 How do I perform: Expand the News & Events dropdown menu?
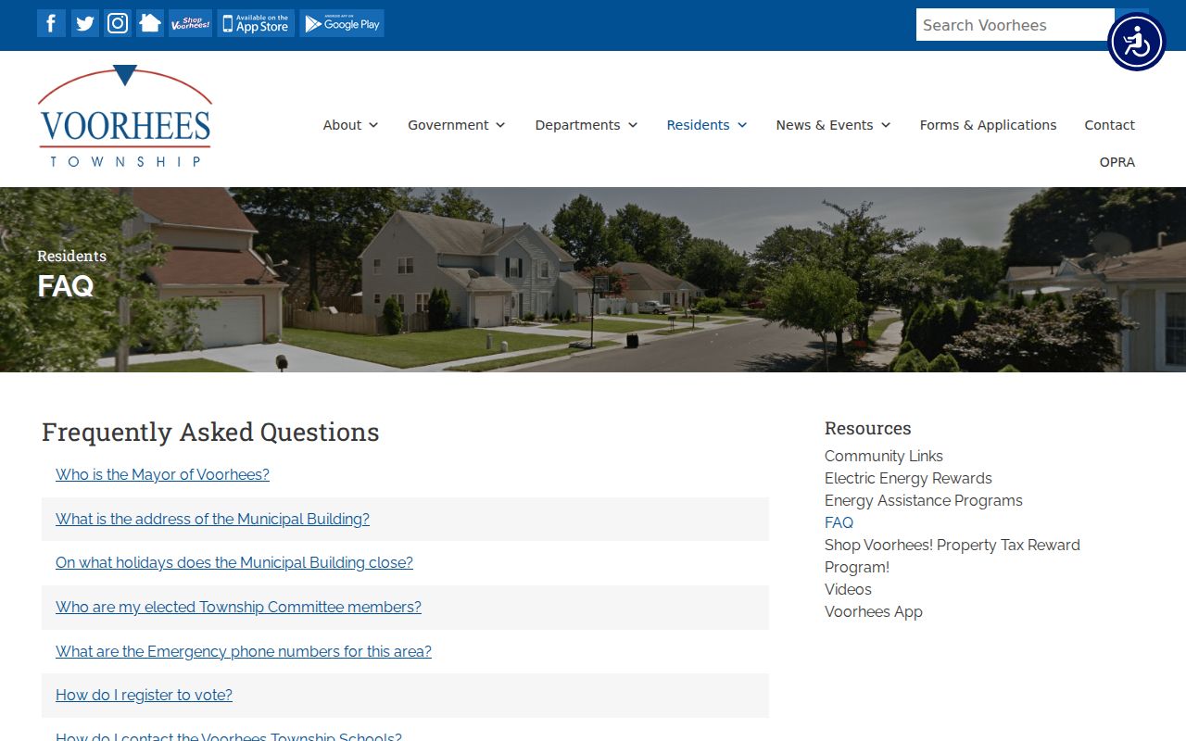coord(833,125)
